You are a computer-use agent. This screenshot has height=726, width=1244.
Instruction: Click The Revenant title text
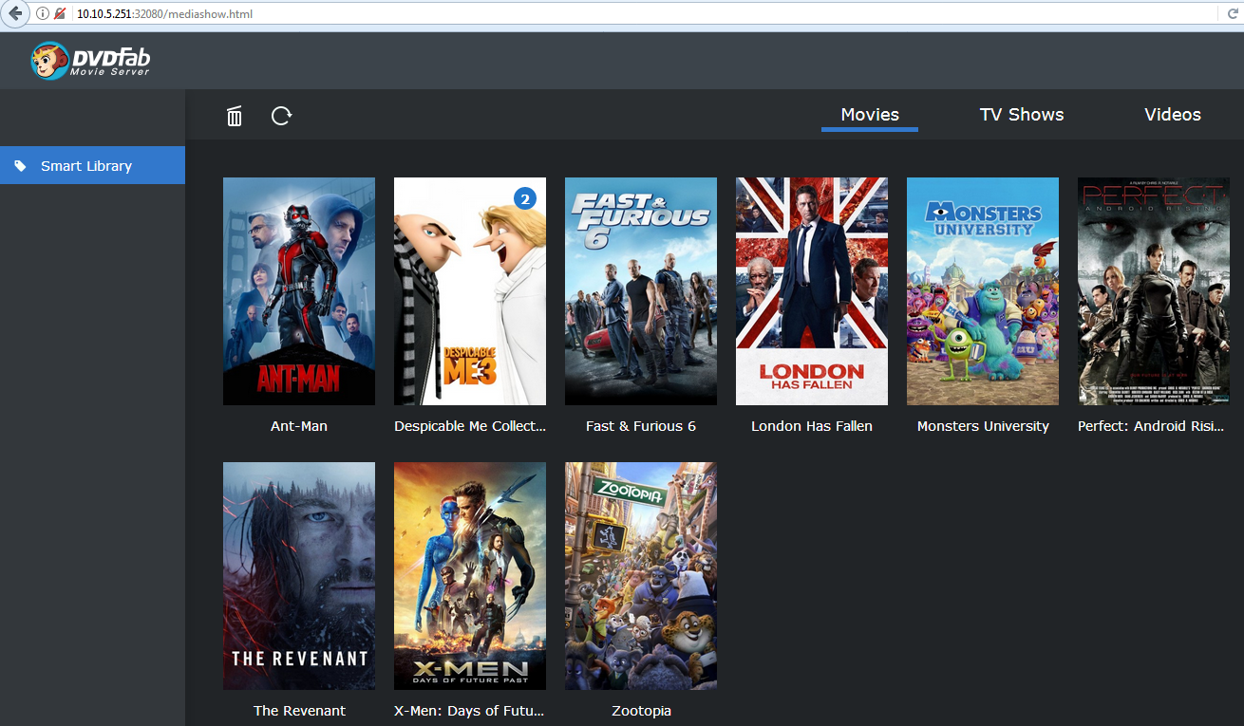click(x=299, y=711)
